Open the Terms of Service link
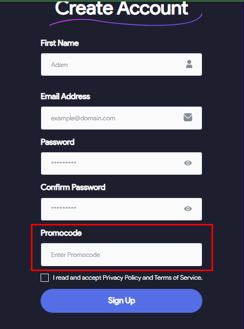This screenshot has width=244, height=329. click(x=178, y=278)
